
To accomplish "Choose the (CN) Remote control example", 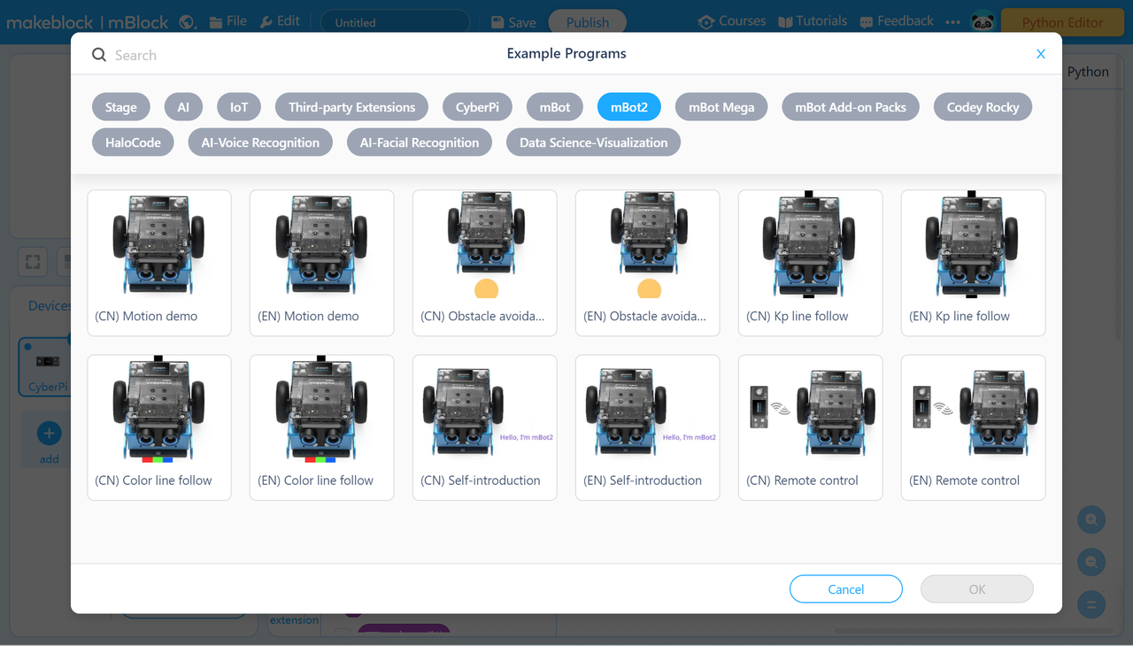I will (811, 427).
